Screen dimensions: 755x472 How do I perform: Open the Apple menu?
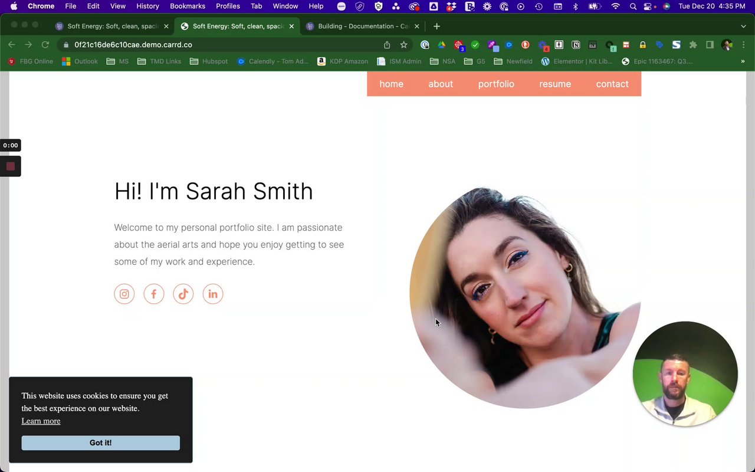pyautogui.click(x=14, y=6)
